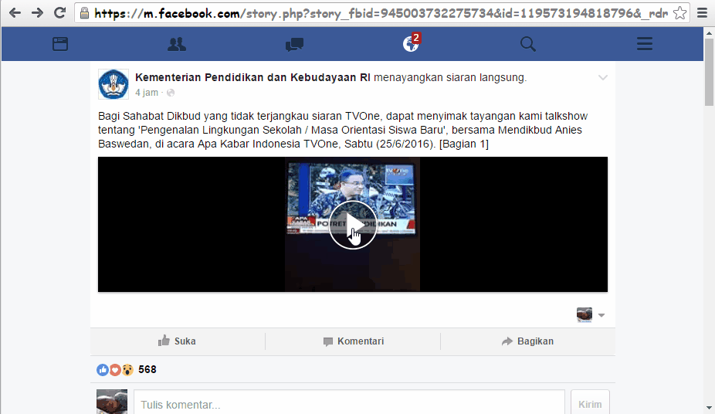View the 568 reactions count

[147, 369]
